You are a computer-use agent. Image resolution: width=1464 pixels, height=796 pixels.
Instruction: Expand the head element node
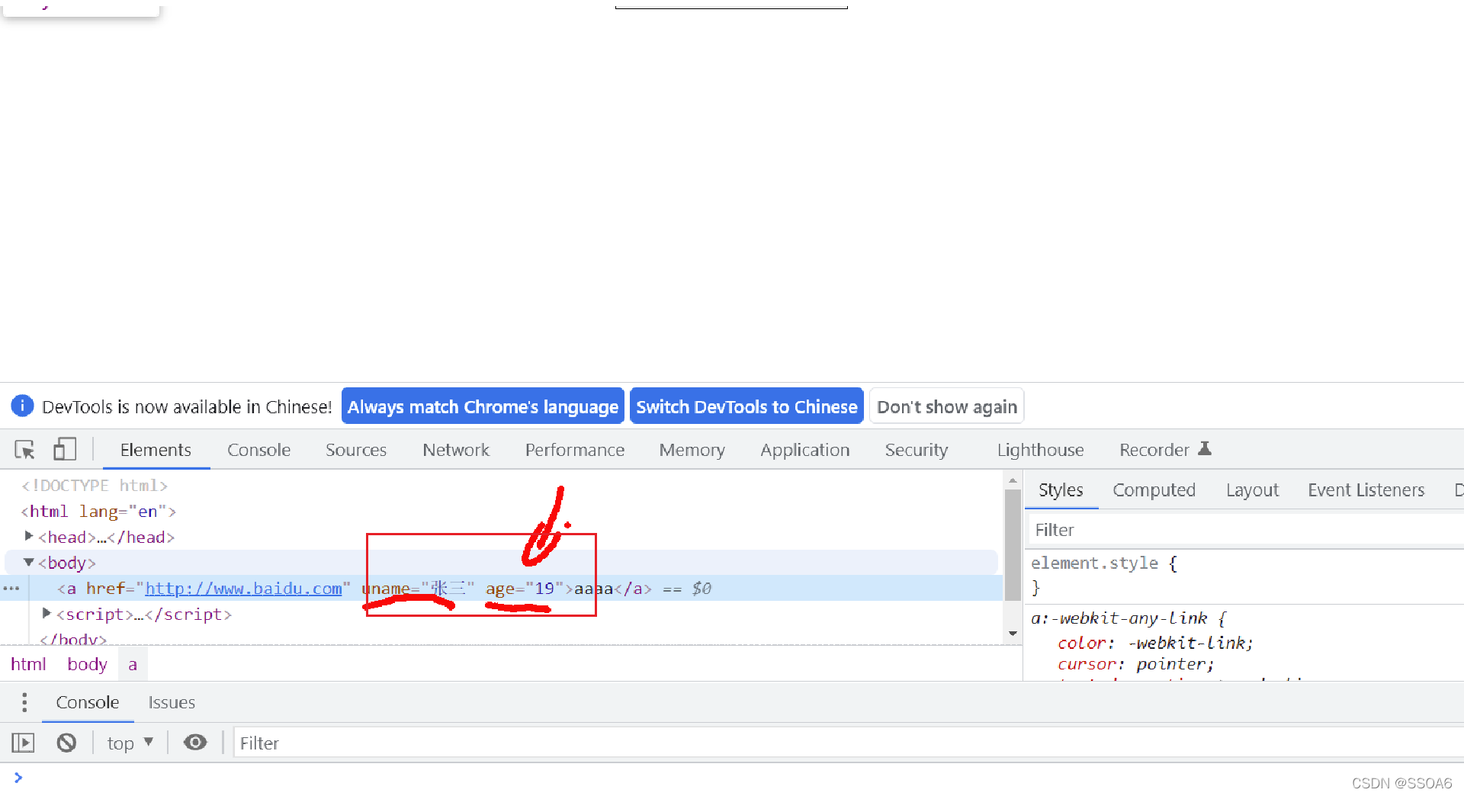point(28,536)
